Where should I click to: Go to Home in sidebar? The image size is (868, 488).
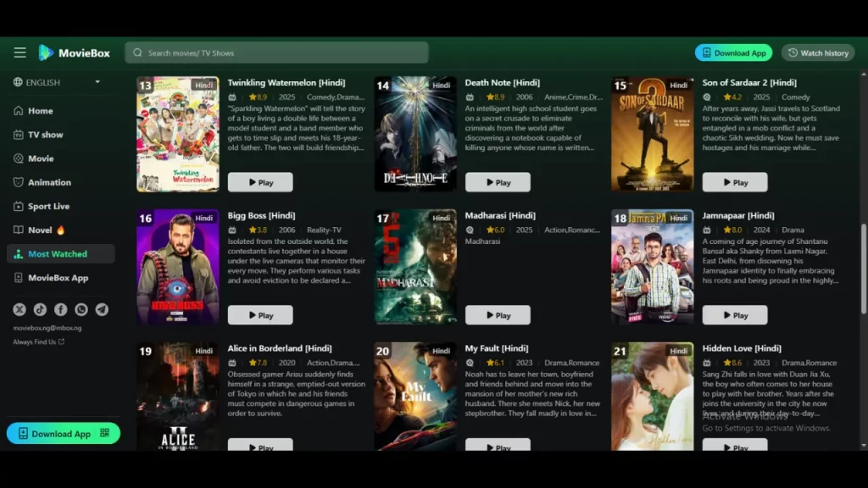pyautogui.click(x=61, y=111)
